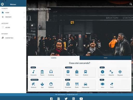Pick the Nave ship category
133x100 pixels.
[77, 72]
